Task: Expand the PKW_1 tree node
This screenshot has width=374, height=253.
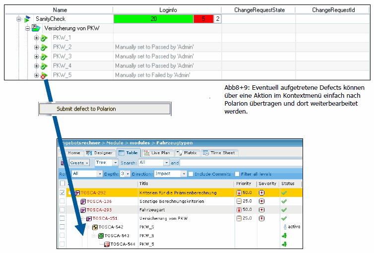Action: [36, 38]
